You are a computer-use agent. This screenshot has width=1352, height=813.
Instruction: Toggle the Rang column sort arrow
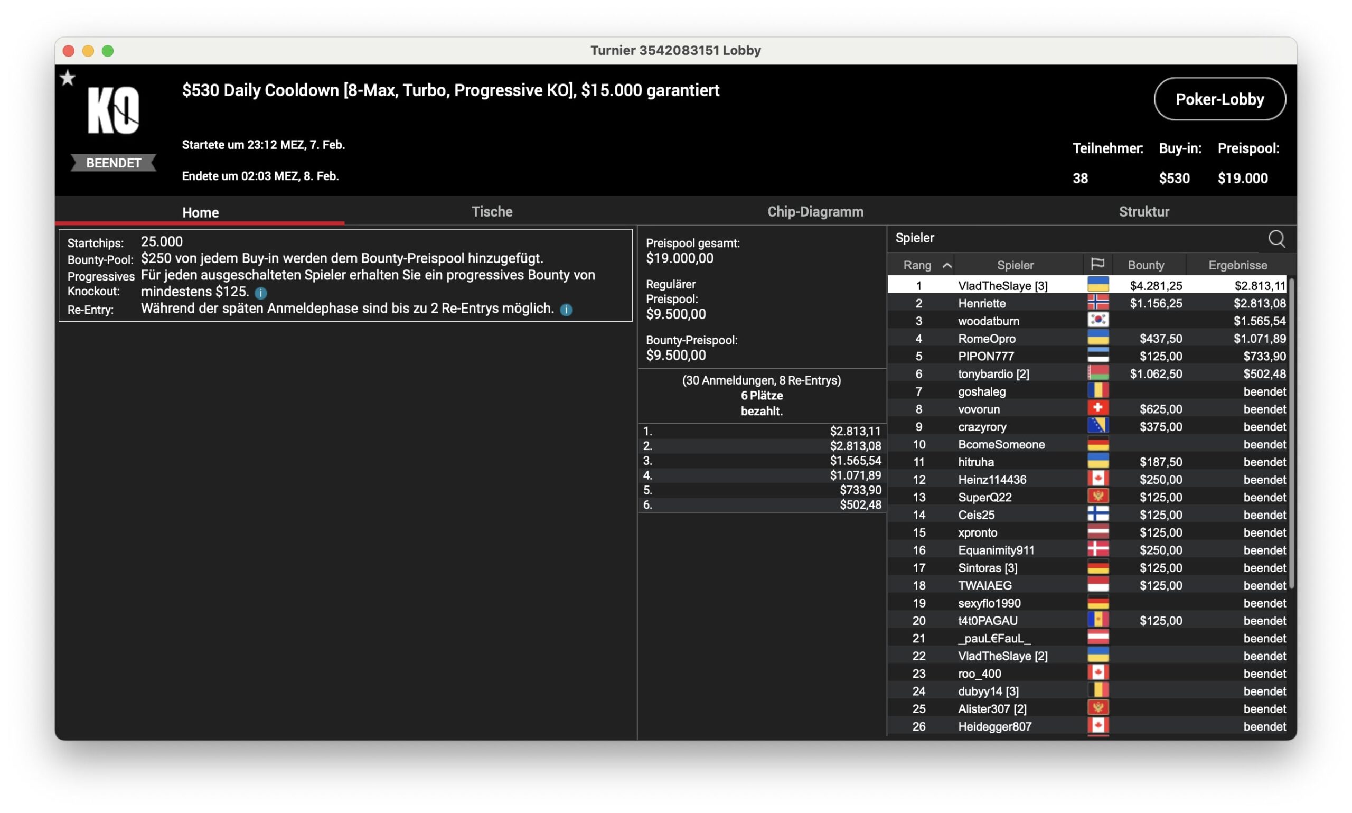(x=946, y=265)
